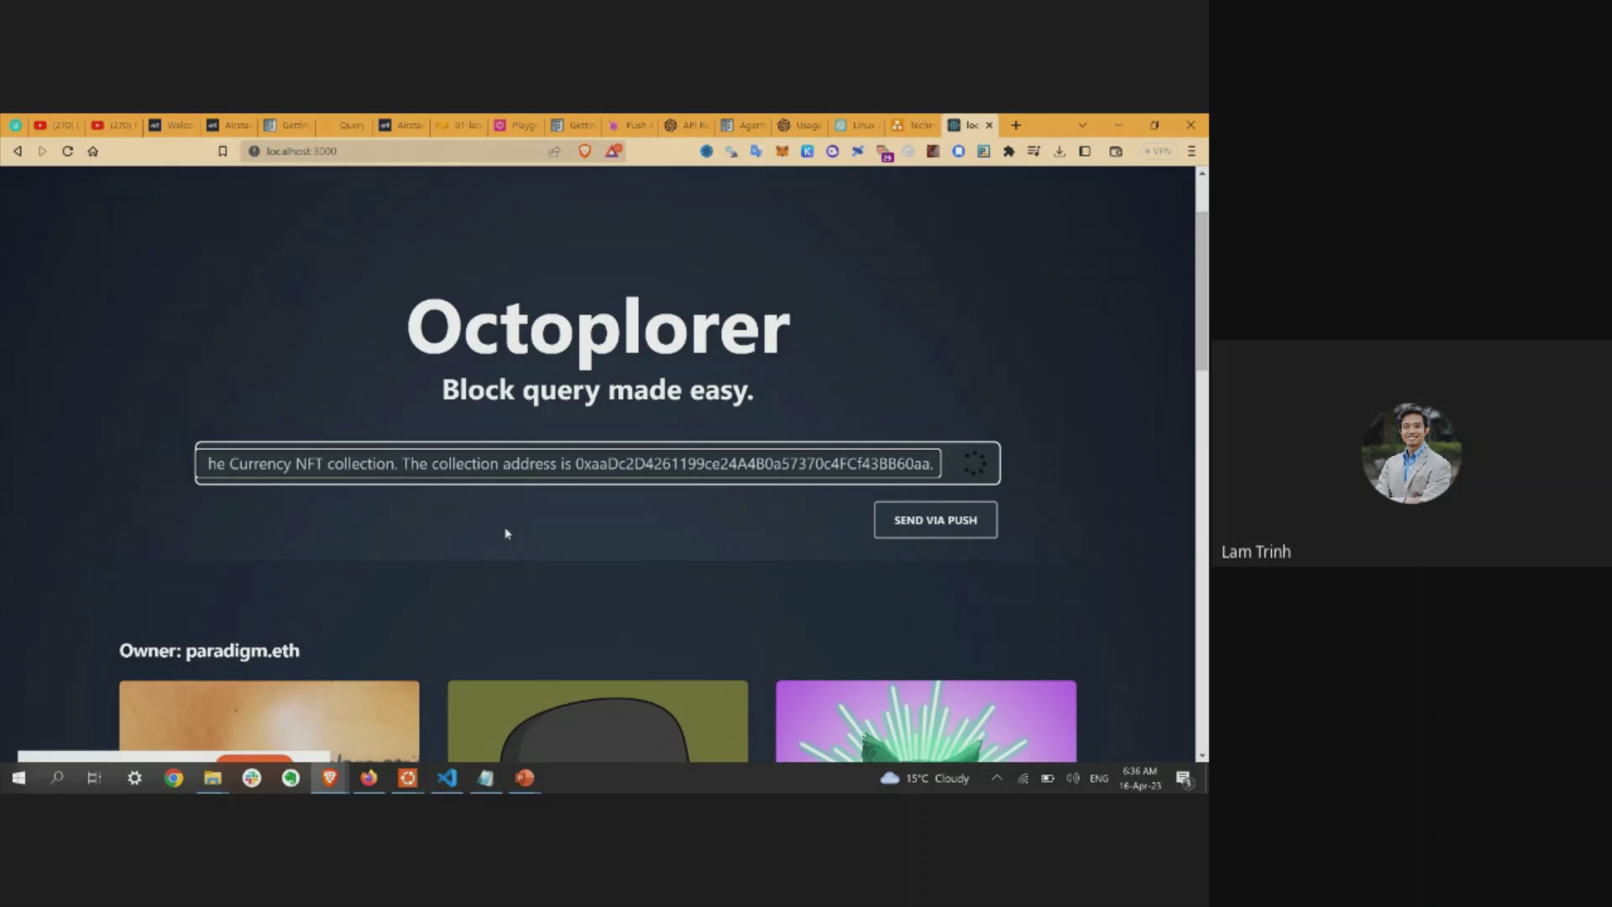Click the 'Owner: paradigm.eth' label
The height and width of the screenshot is (907, 1612).
pos(209,651)
